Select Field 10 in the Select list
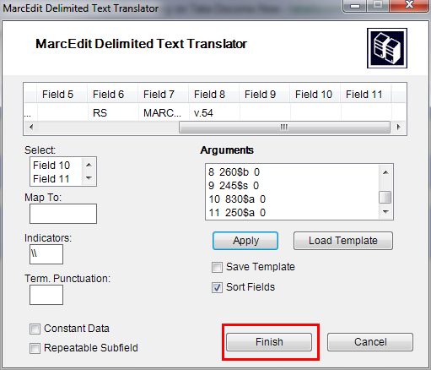Image resolution: width=431 pixels, height=370 pixels. coord(51,166)
